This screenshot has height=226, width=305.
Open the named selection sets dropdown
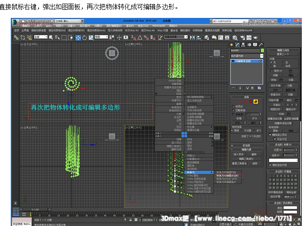[x=176, y=37]
